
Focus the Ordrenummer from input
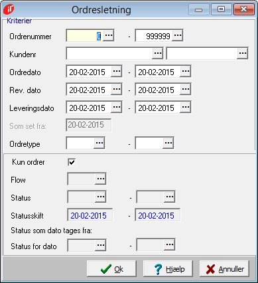(x=85, y=35)
